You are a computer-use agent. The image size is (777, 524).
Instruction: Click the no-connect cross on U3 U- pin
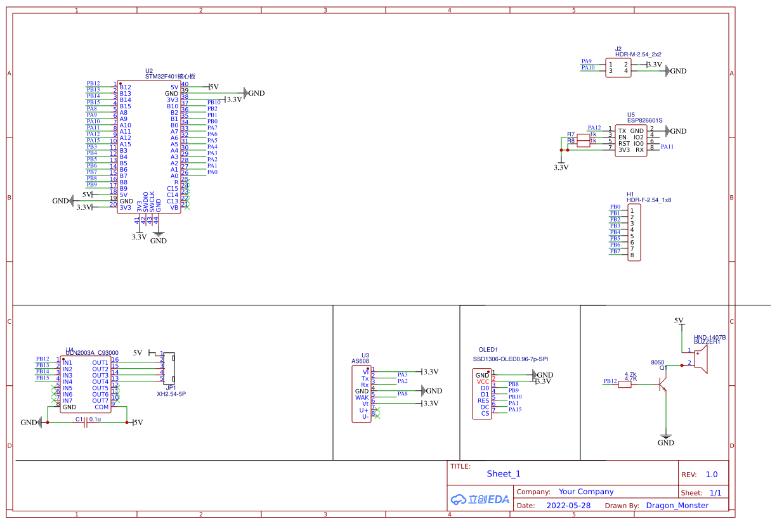[377, 416]
